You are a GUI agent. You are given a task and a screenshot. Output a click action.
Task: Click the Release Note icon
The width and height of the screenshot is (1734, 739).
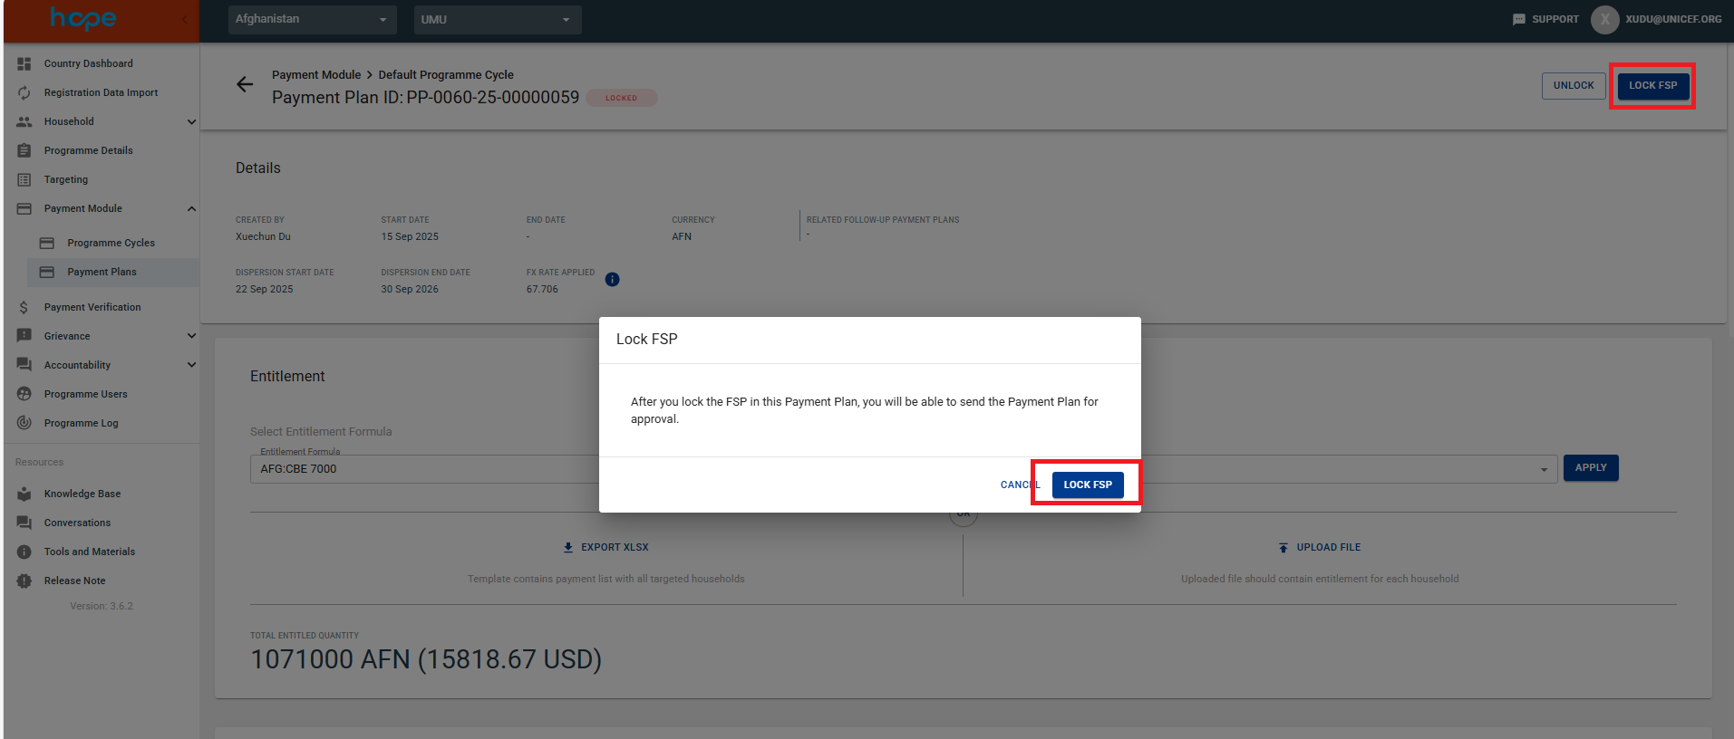[24, 581]
